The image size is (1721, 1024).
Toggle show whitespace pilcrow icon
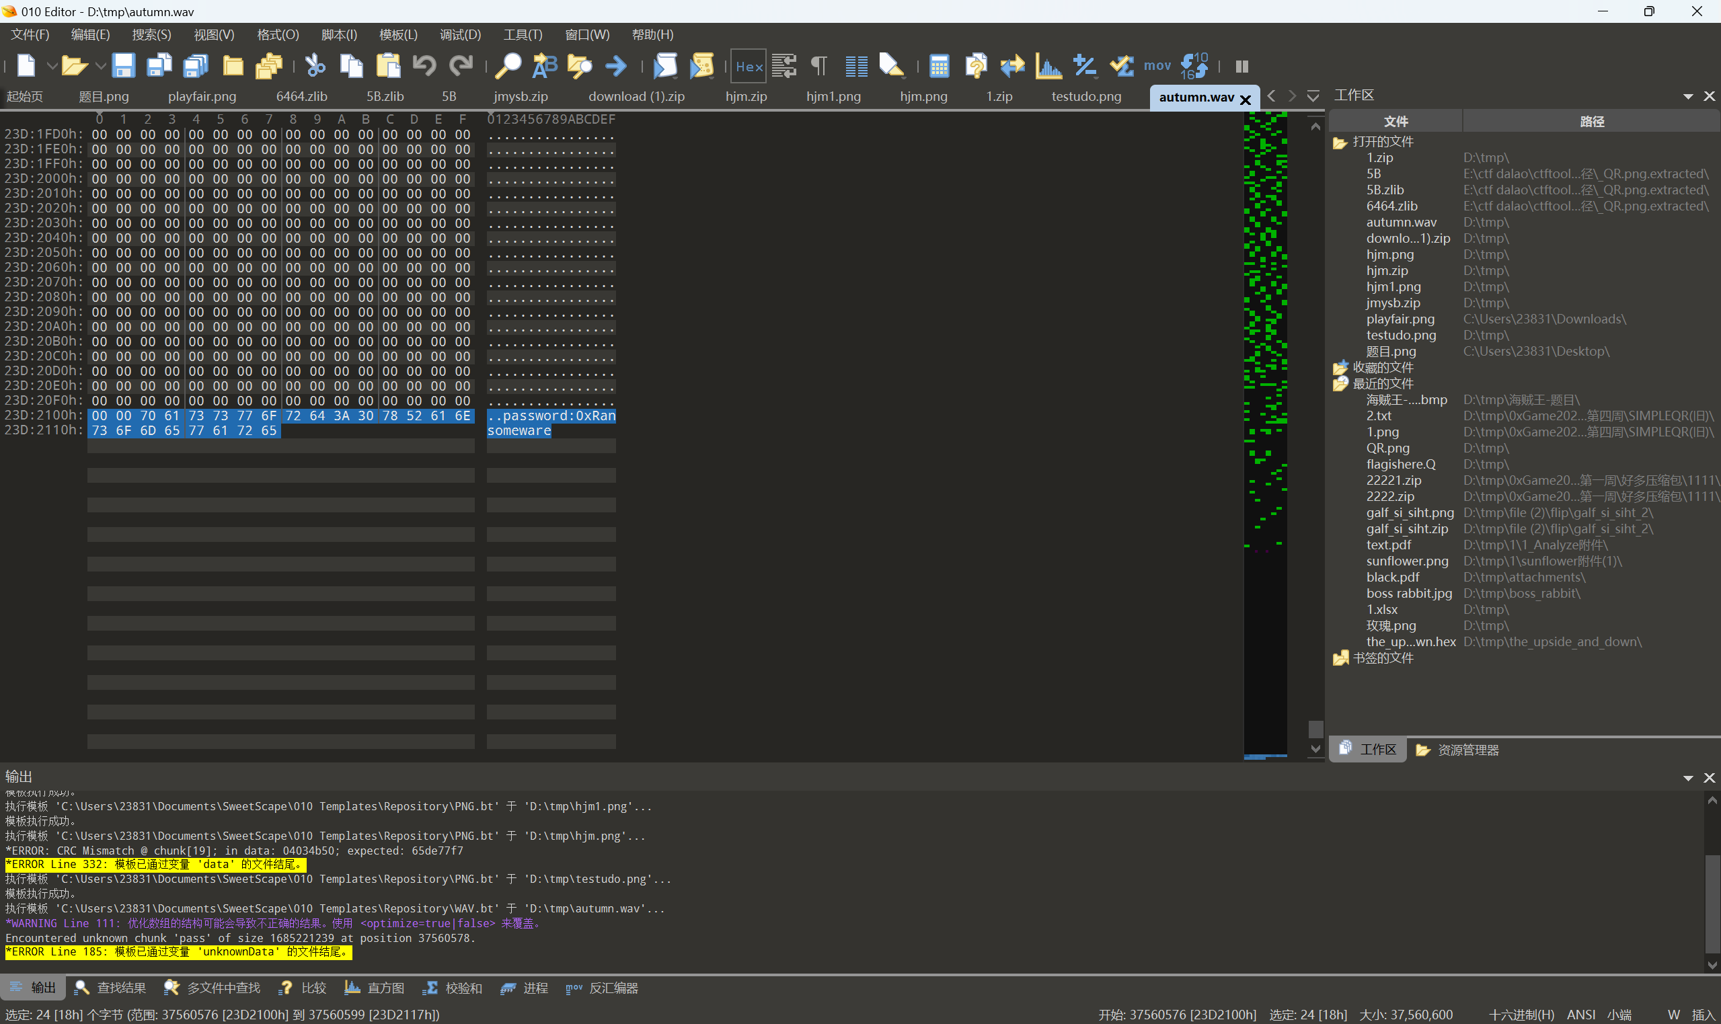[x=819, y=67]
